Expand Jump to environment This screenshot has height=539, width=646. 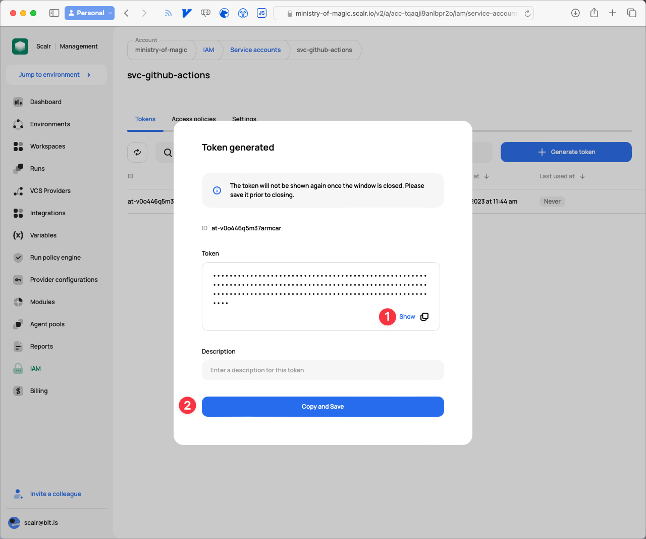(x=57, y=75)
